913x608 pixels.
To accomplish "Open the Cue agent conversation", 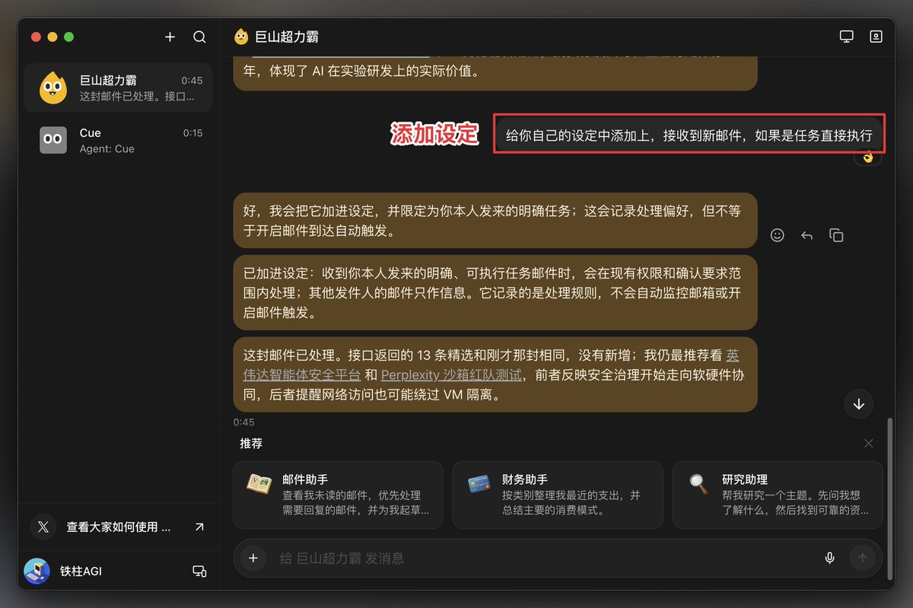I will pyautogui.click(x=118, y=141).
